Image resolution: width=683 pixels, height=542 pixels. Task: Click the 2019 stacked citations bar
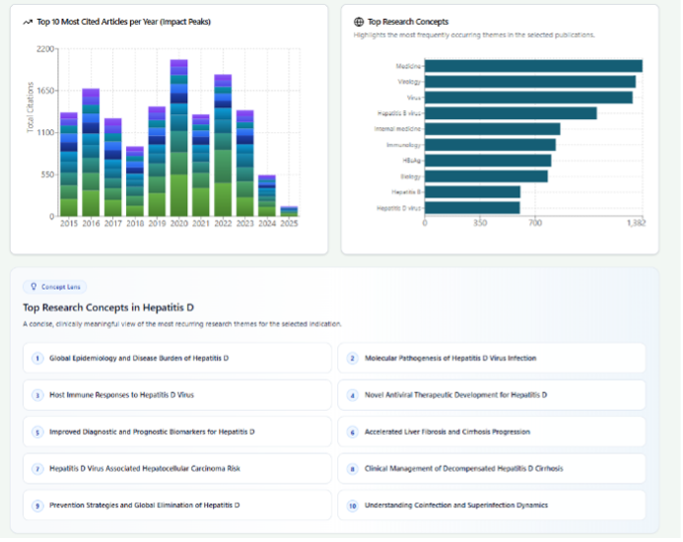(x=157, y=162)
